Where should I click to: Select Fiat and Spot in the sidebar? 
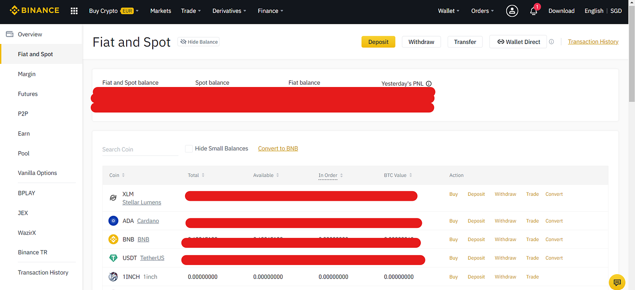[x=41, y=54]
